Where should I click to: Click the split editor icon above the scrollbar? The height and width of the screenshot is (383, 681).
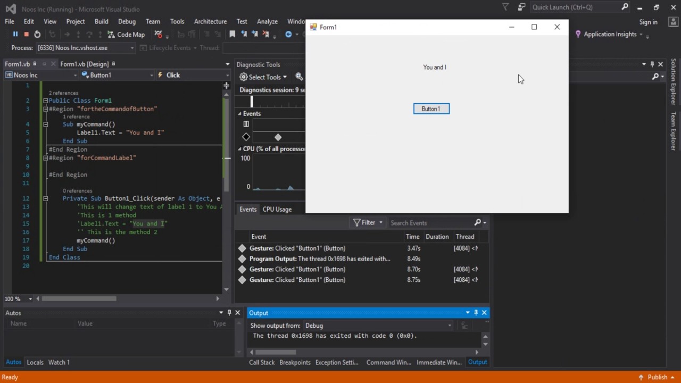226,85
